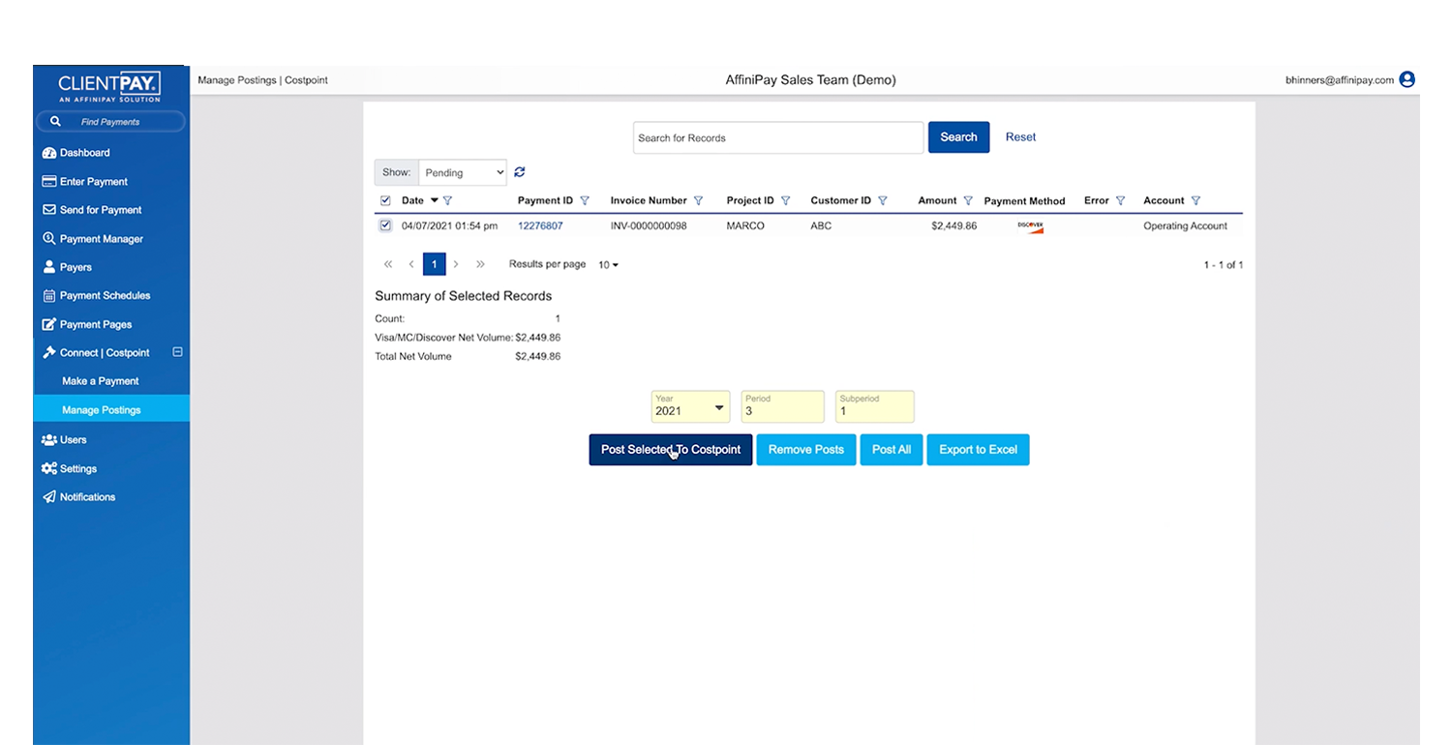Click the person icon next to Payers

pos(49,267)
